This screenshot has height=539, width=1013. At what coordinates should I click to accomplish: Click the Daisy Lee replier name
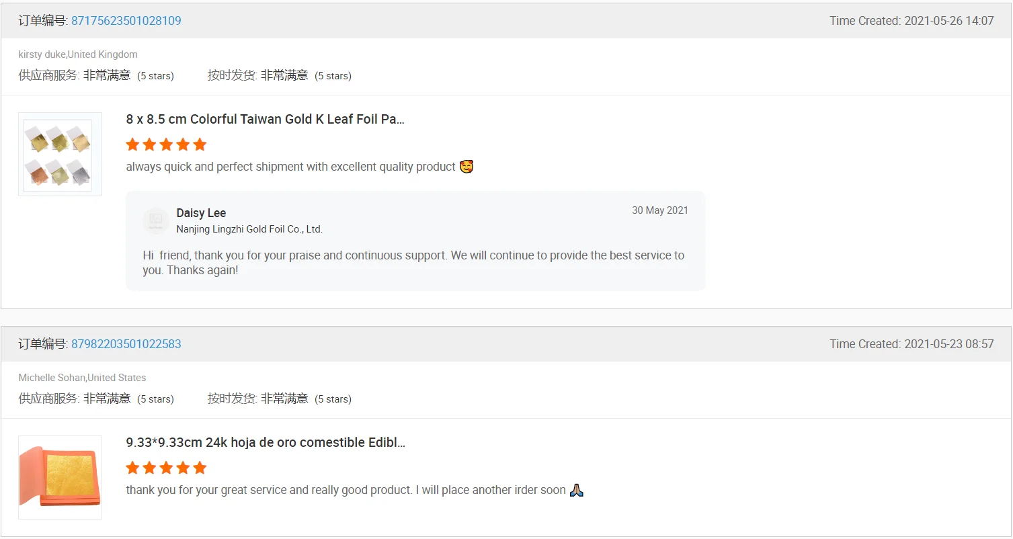[201, 213]
